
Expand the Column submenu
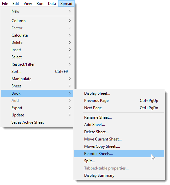37,21
